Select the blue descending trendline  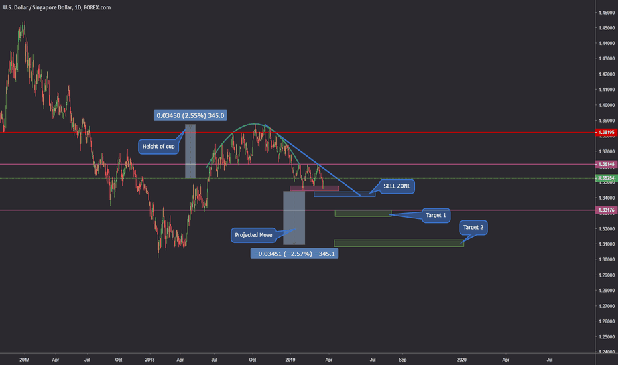[x=312, y=160]
